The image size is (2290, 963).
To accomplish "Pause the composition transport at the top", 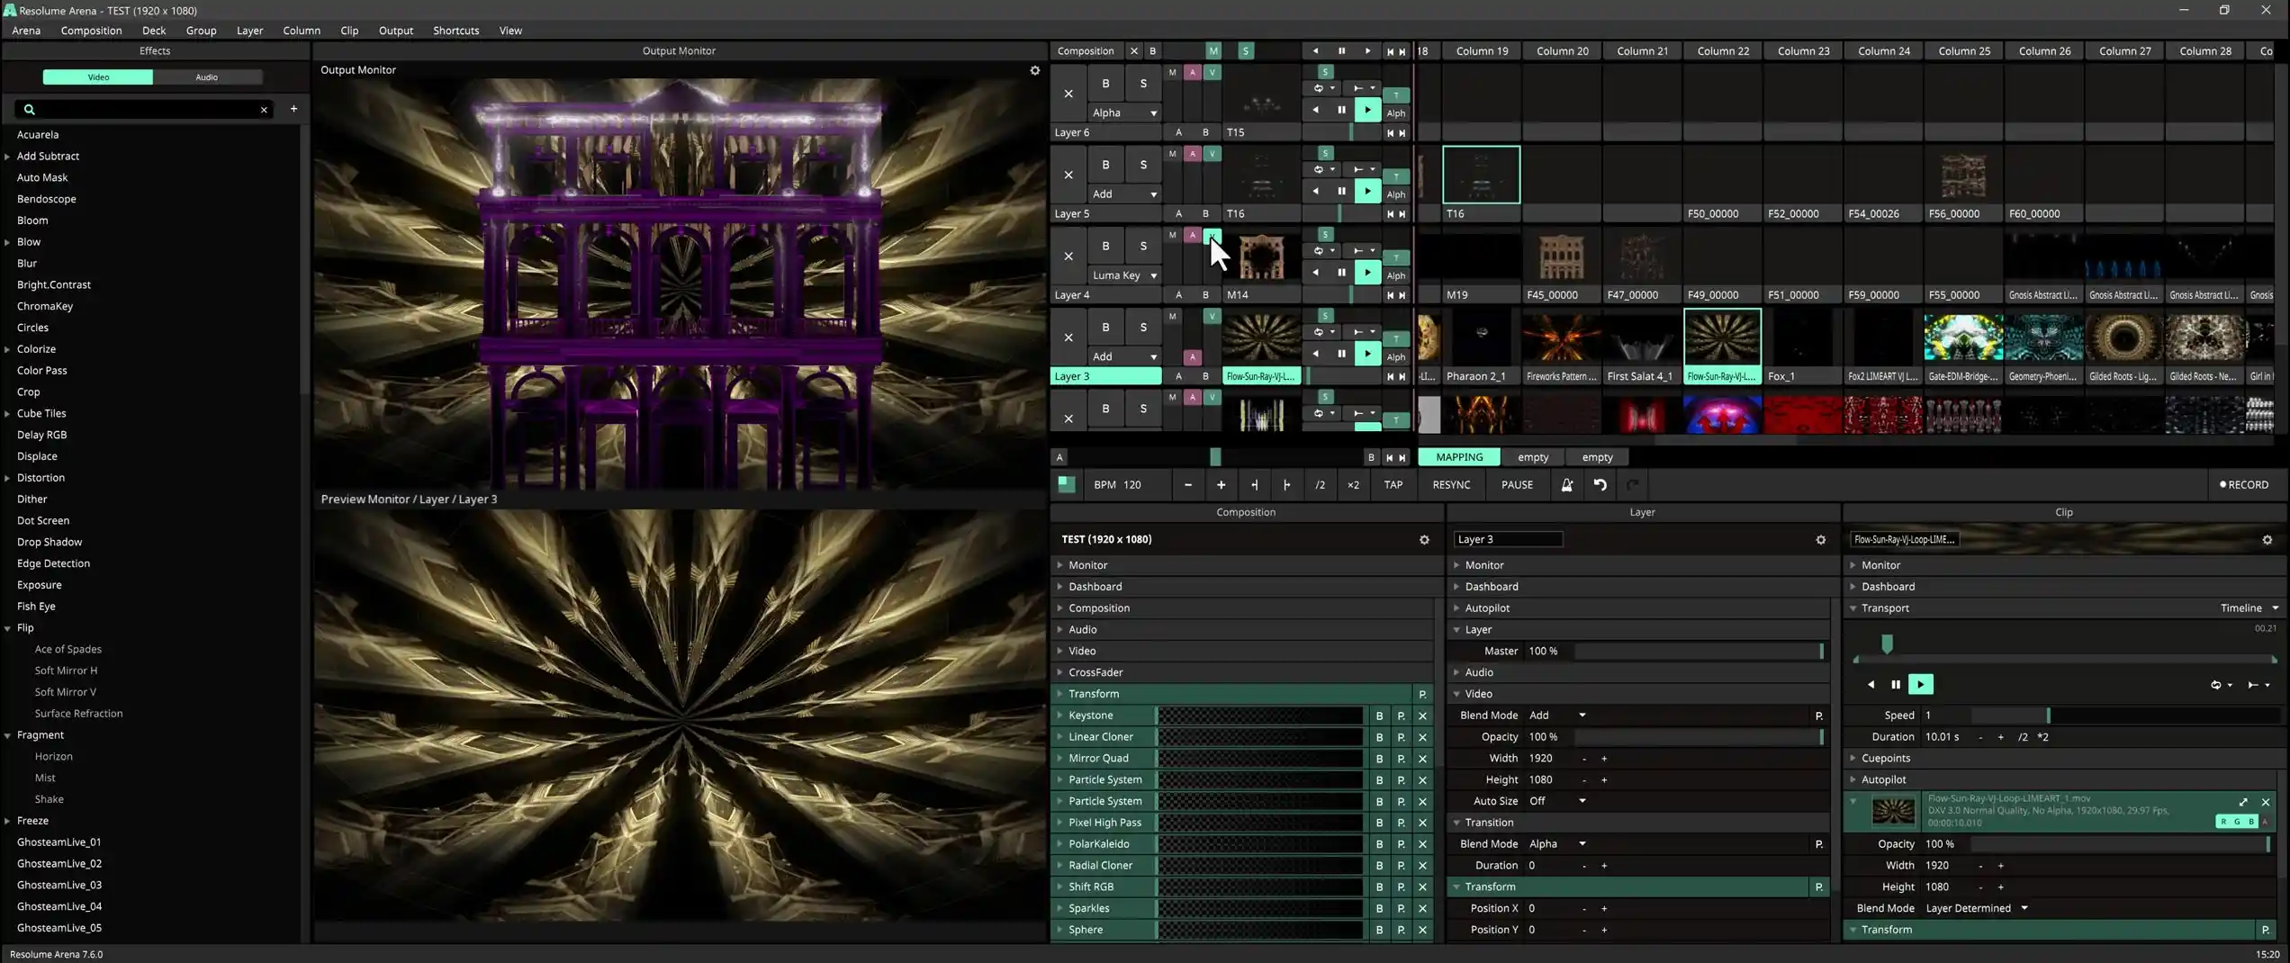I will pyautogui.click(x=1341, y=51).
